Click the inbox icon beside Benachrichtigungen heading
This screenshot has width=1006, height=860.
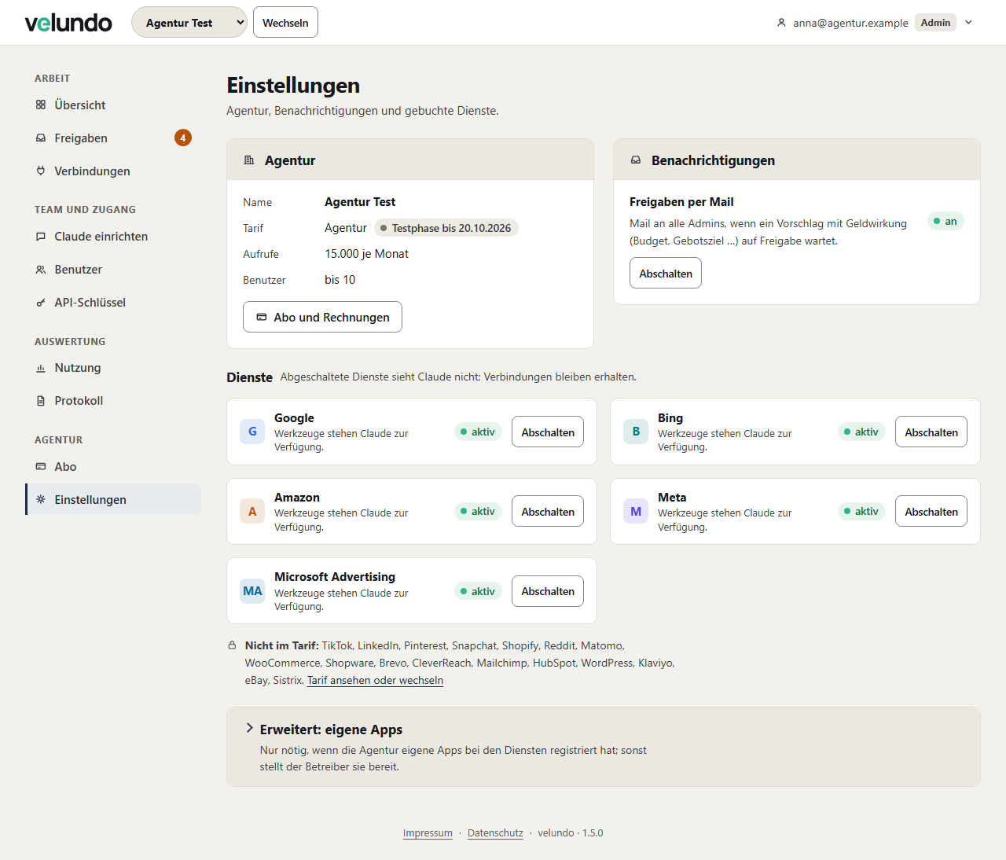click(x=636, y=160)
